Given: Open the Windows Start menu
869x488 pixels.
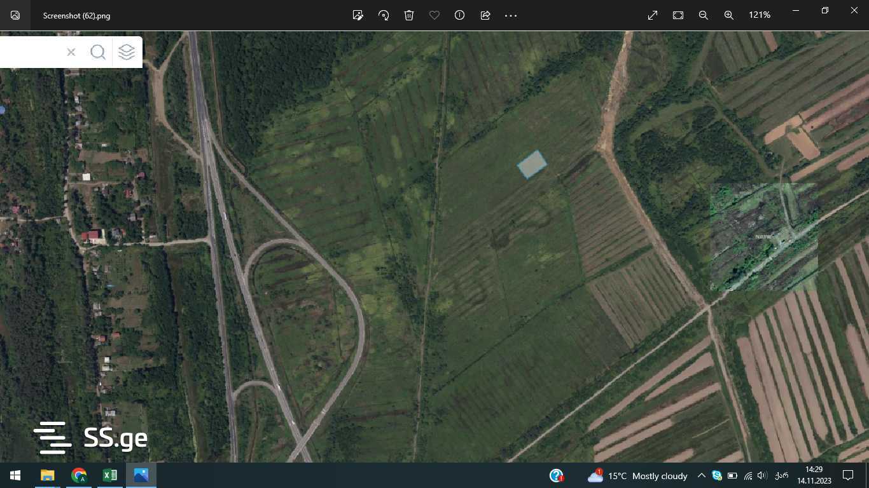Looking at the screenshot, I should click(15, 475).
